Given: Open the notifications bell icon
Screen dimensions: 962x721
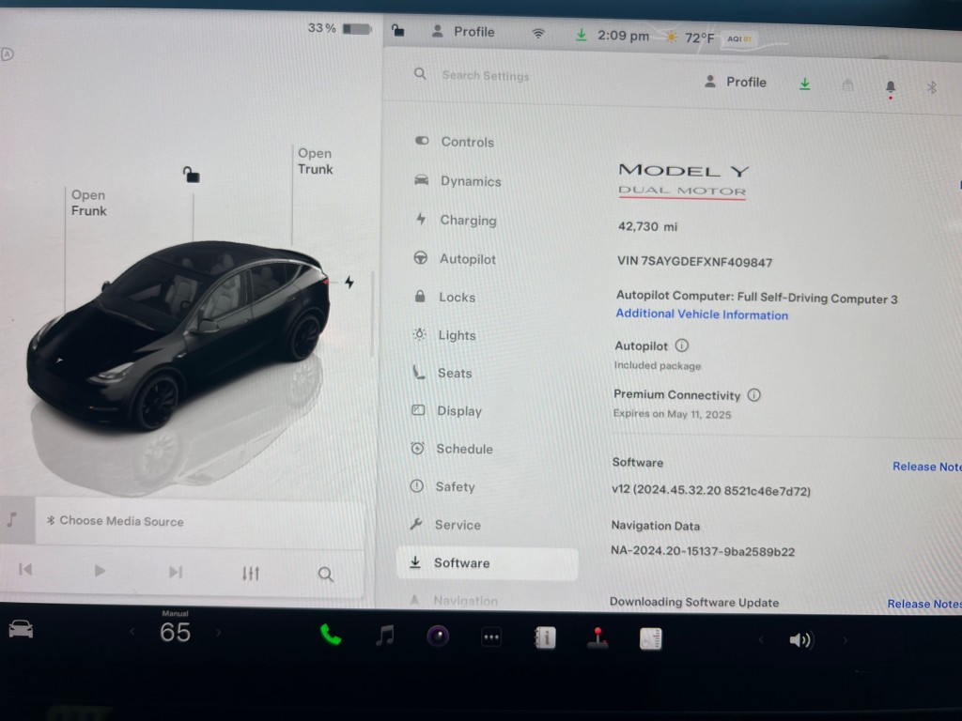Looking at the screenshot, I should pyautogui.click(x=891, y=87).
